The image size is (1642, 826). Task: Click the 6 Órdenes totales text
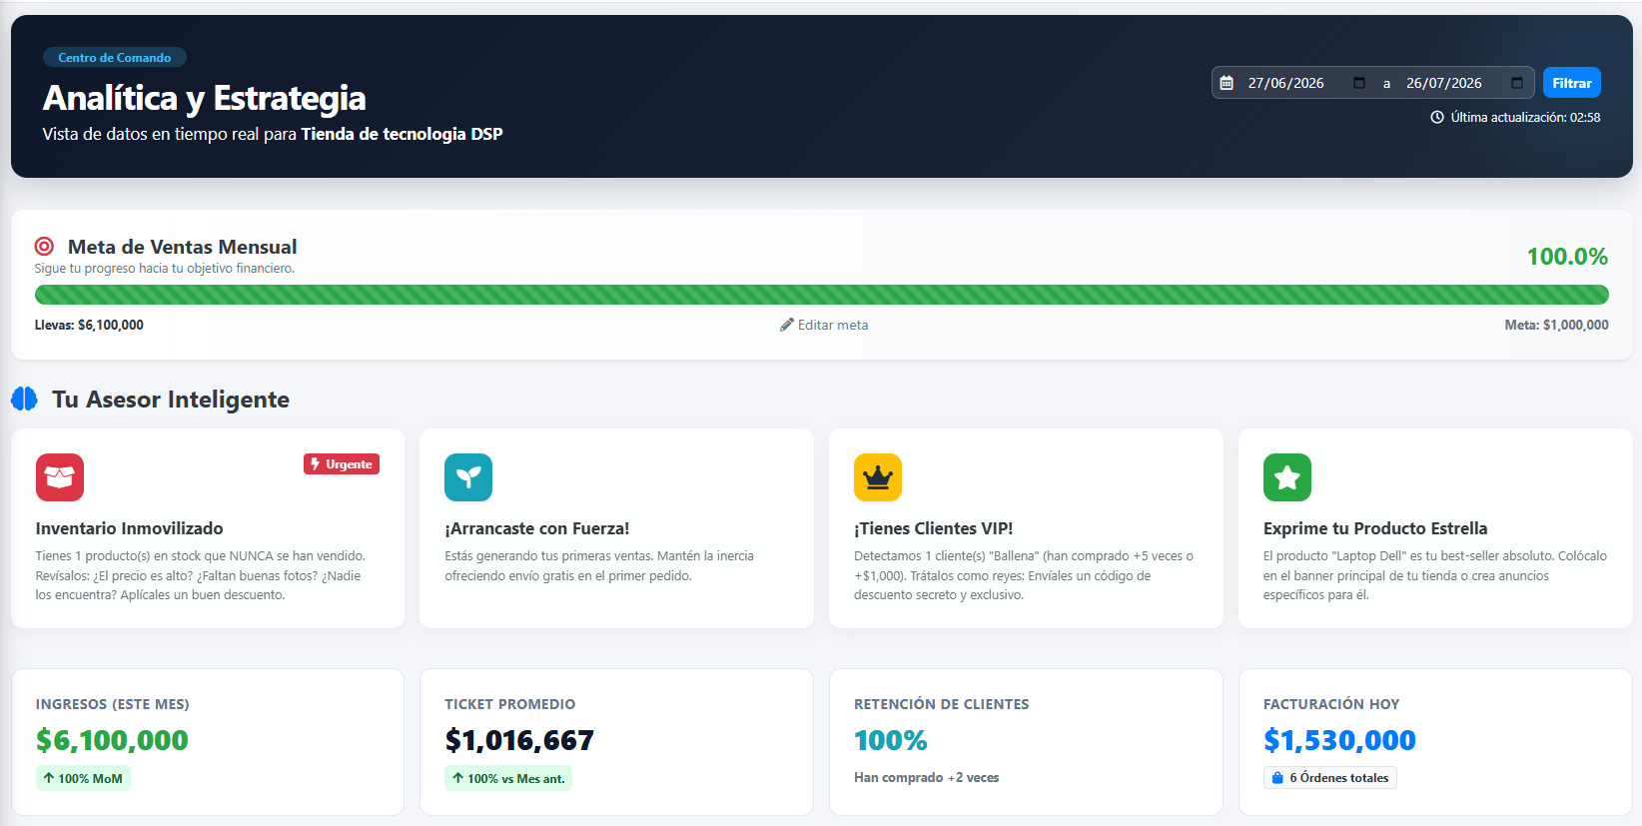click(x=1338, y=778)
